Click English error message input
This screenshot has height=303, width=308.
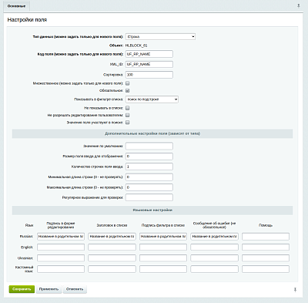coord(214,247)
